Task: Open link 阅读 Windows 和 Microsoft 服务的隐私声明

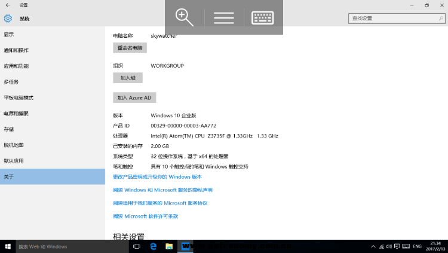Action: [163, 190]
